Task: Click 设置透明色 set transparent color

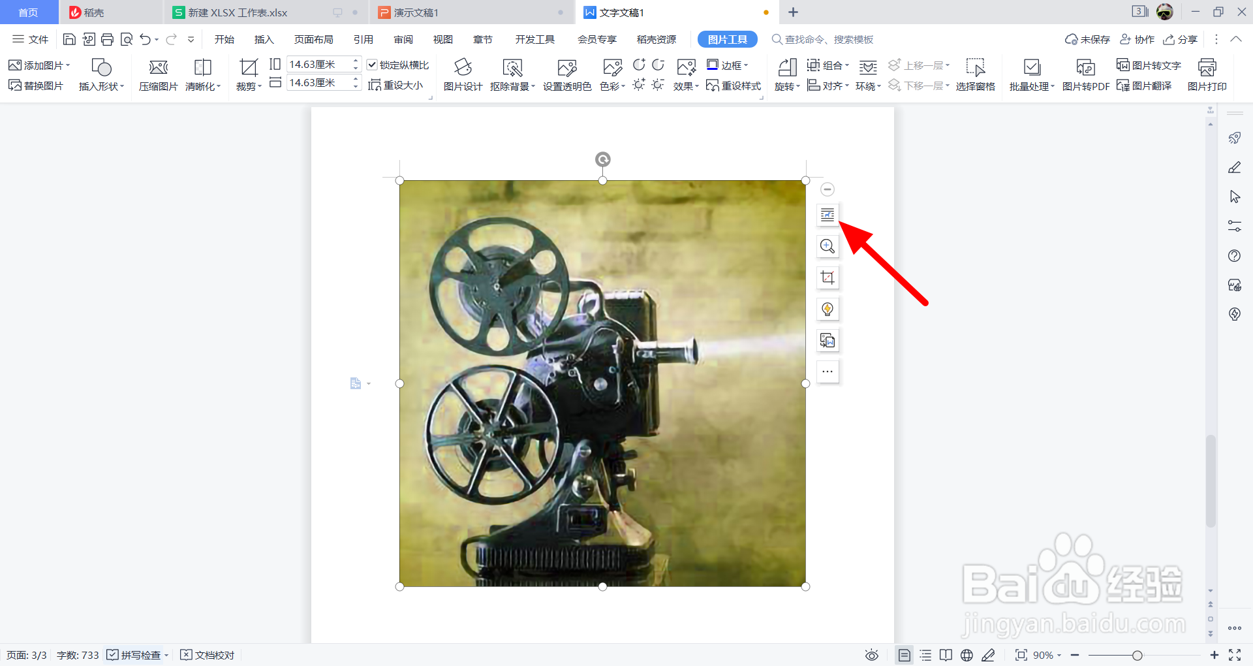Action: pyautogui.click(x=566, y=76)
